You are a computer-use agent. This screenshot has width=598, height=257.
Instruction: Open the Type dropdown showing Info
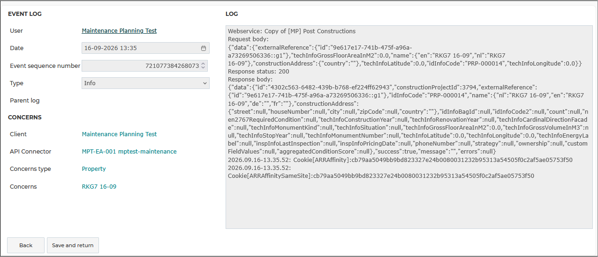tap(145, 83)
